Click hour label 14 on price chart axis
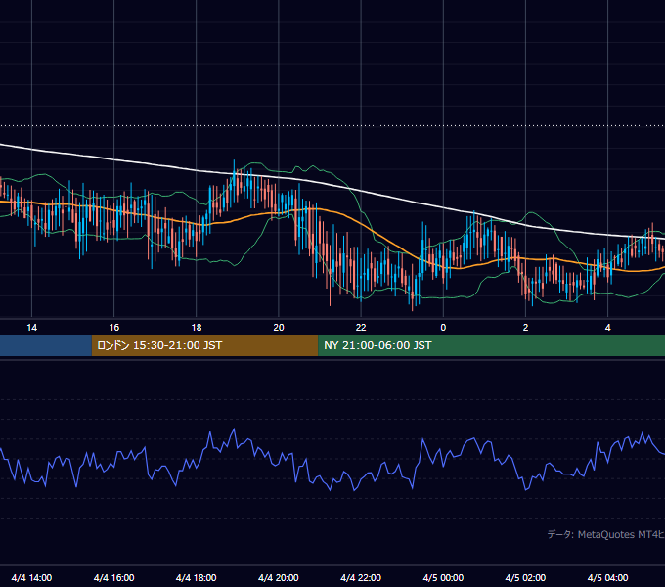The height and width of the screenshot is (587, 665). [x=32, y=328]
